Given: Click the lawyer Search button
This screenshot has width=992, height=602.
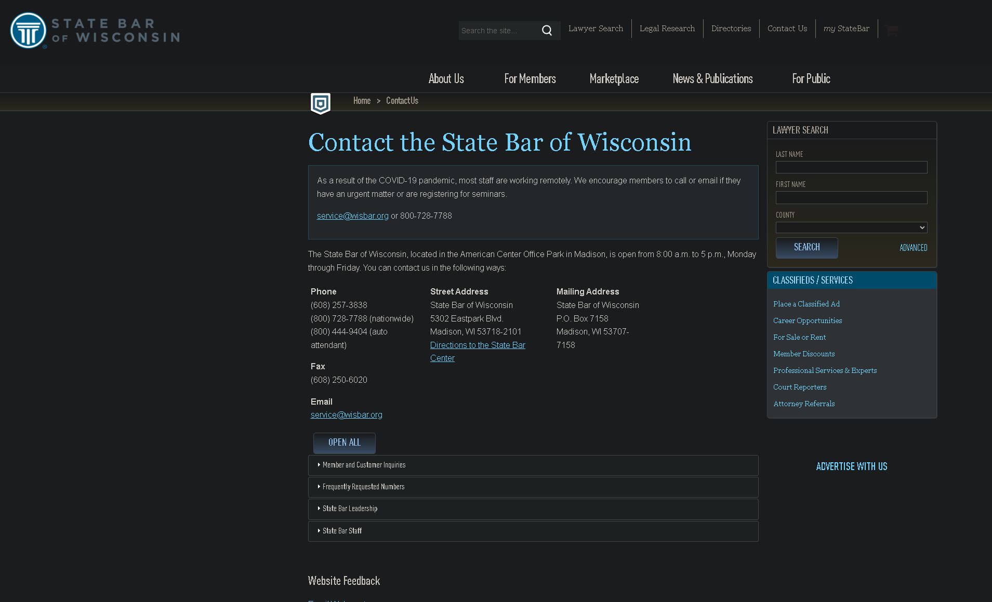Looking at the screenshot, I should [x=806, y=248].
